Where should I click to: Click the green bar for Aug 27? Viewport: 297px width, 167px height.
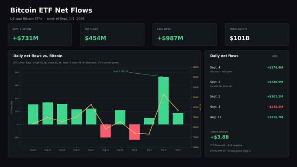(x=91, y=116)
